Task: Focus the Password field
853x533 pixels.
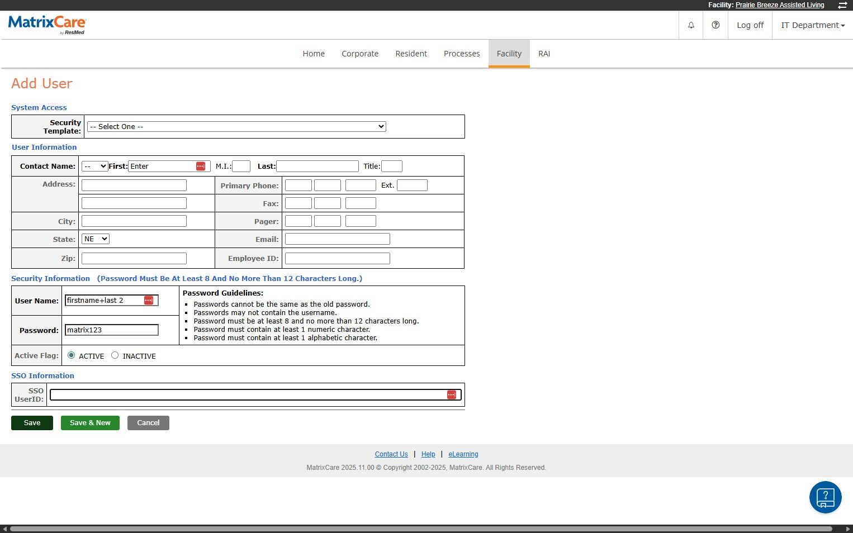Action: point(112,330)
